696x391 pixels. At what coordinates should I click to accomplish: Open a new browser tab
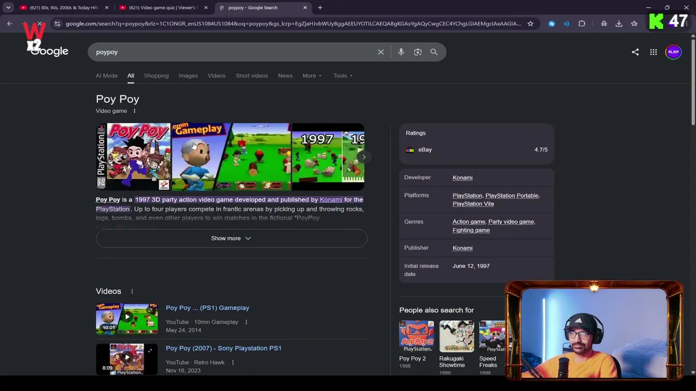point(320,8)
